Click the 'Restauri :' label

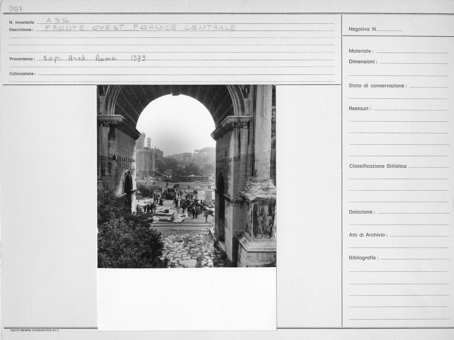360,109
